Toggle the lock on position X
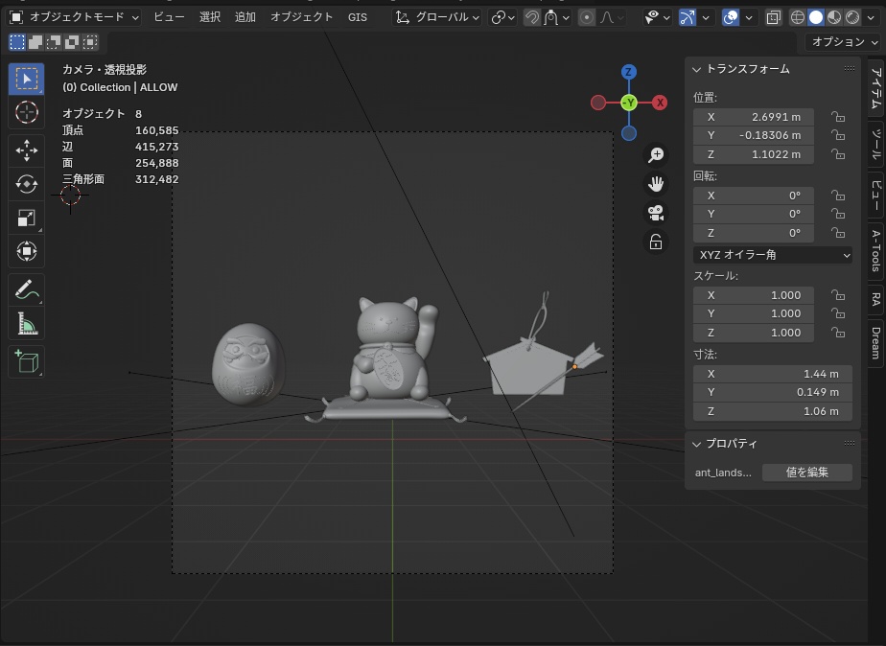The width and height of the screenshot is (886, 646). tap(838, 117)
